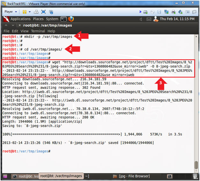Click the volume speaker icon

click(x=141, y=19)
